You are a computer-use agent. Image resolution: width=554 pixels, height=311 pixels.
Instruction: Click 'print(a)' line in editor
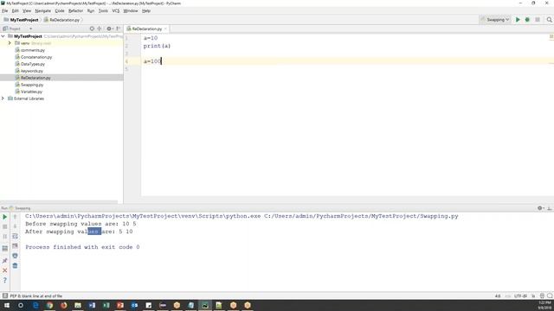click(x=157, y=46)
